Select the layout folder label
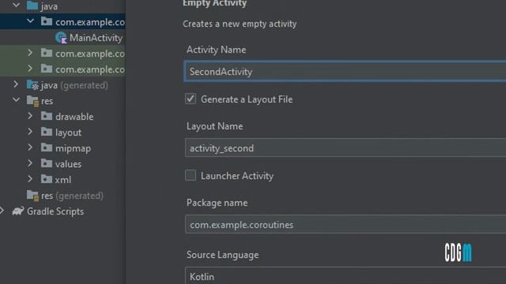The image size is (506, 284). pyautogui.click(x=69, y=133)
